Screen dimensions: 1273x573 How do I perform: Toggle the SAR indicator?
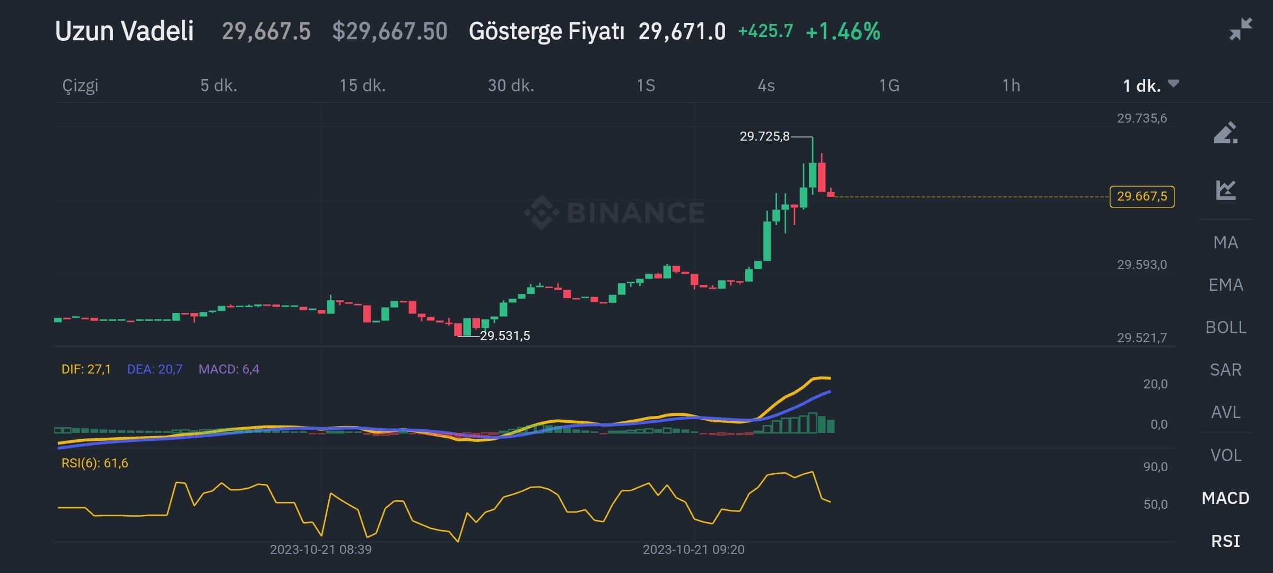pos(1225,370)
